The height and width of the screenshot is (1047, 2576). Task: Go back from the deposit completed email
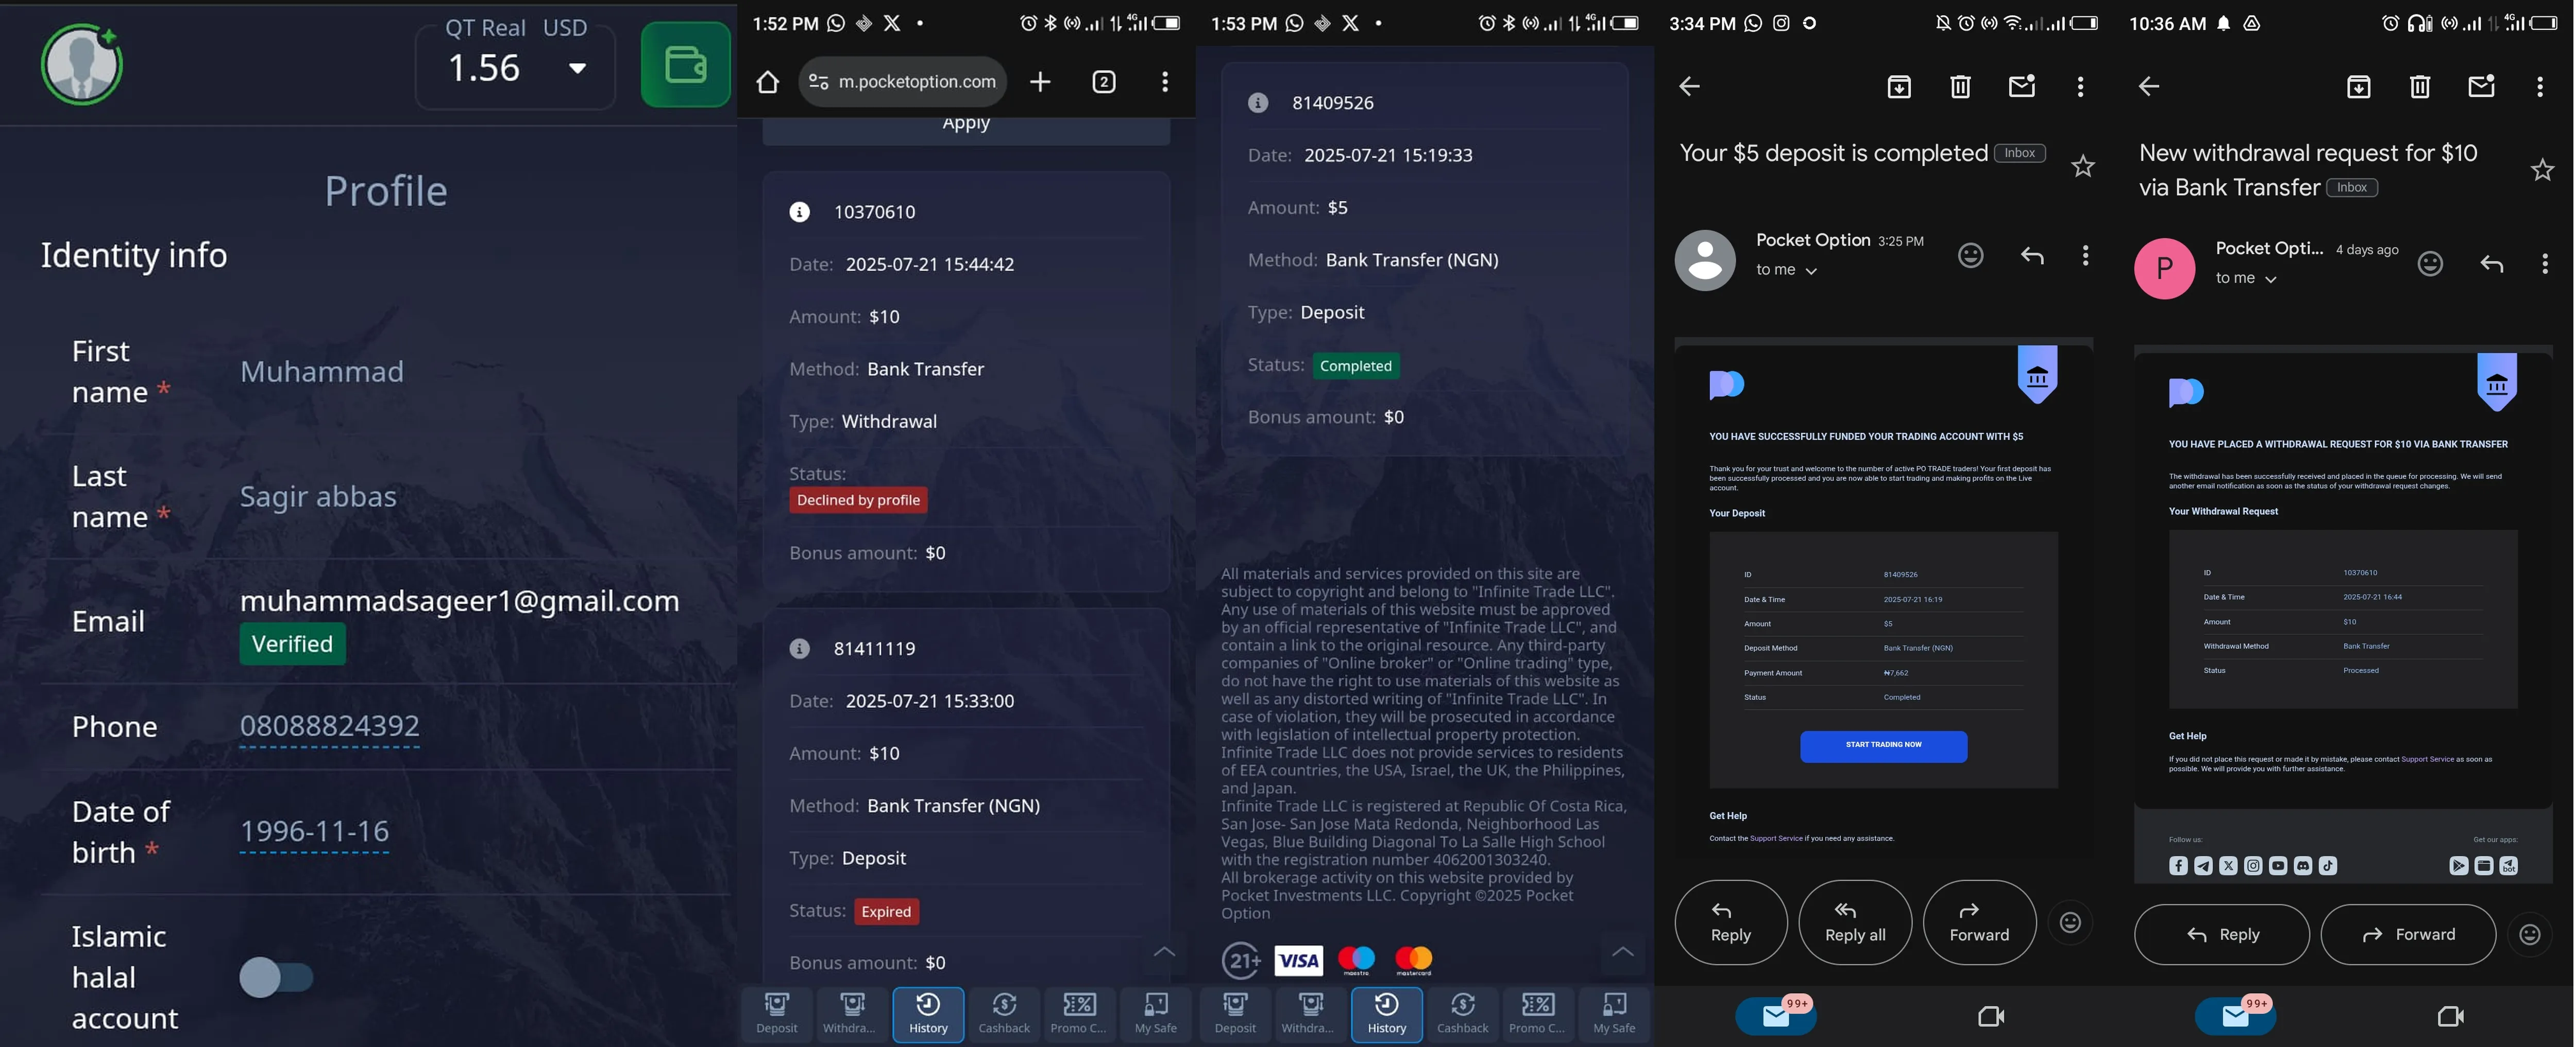coord(1689,87)
